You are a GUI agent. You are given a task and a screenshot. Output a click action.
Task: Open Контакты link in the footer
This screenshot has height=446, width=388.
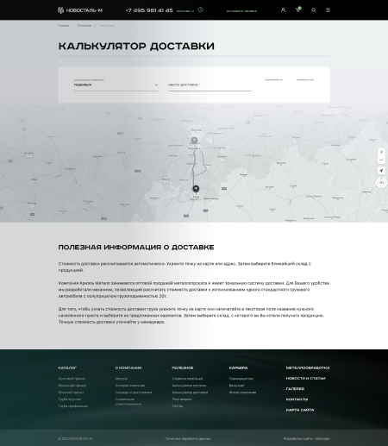(x=297, y=399)
